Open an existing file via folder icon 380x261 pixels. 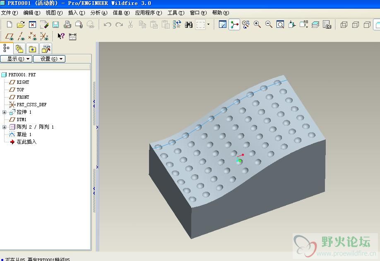(x=21, y=24)
